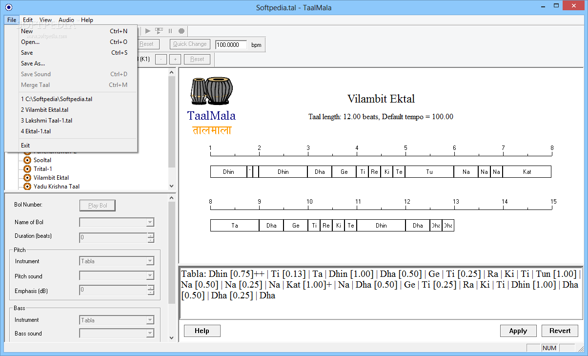Click the Taal length and default tempo text
Screen dimensions: 588x356
tap(381, 117)
